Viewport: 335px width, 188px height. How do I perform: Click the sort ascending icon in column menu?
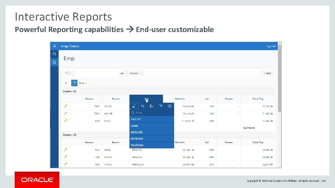click(x=134, y=106)
